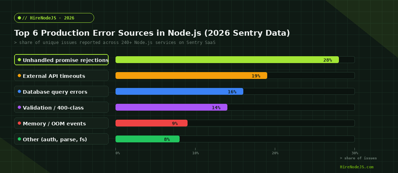
Task: Select the Validation / 400-class label
Action: coord(61,107)
